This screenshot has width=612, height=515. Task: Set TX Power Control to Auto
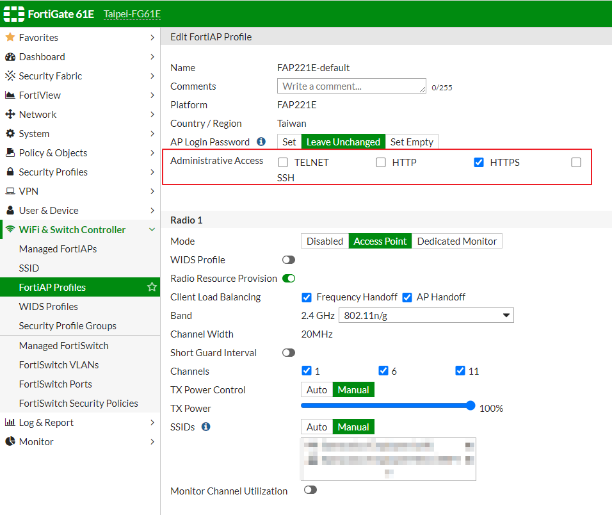tap(317, 389)
